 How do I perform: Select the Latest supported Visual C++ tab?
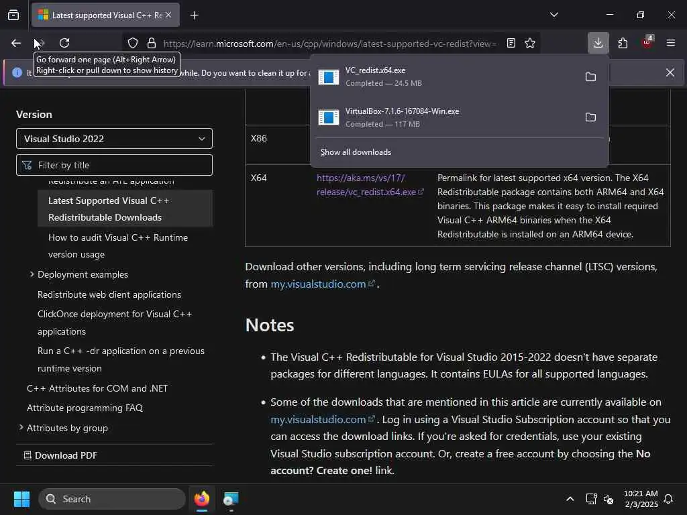105,15
